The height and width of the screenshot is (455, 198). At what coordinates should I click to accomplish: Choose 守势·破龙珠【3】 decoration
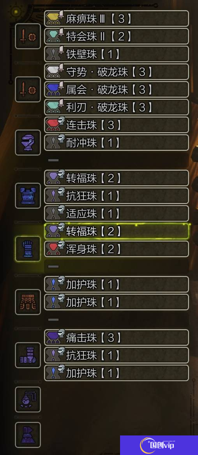[117, 72]
